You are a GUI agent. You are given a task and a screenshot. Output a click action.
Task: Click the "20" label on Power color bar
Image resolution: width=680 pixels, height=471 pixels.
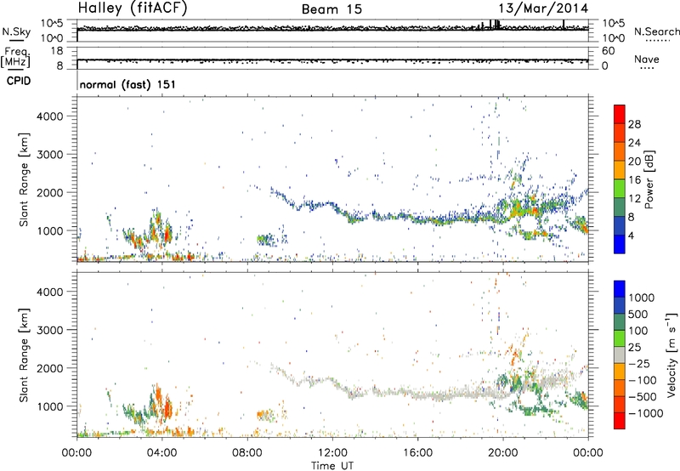[x=634, y=162]
